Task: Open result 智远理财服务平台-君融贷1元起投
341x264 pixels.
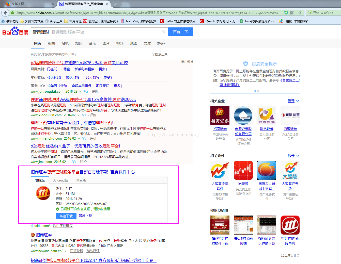Action: [x=79, y=62]
